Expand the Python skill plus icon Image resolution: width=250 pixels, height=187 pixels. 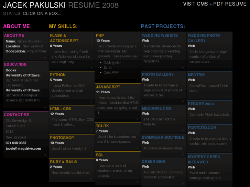[x=91, y=102]
